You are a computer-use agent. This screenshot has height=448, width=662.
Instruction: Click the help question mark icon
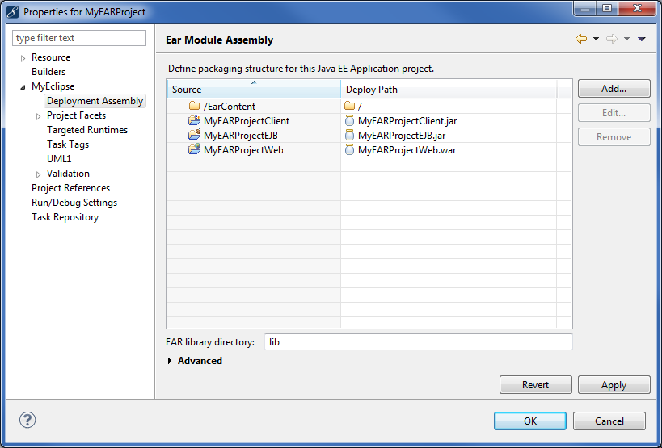click(27, 420)
